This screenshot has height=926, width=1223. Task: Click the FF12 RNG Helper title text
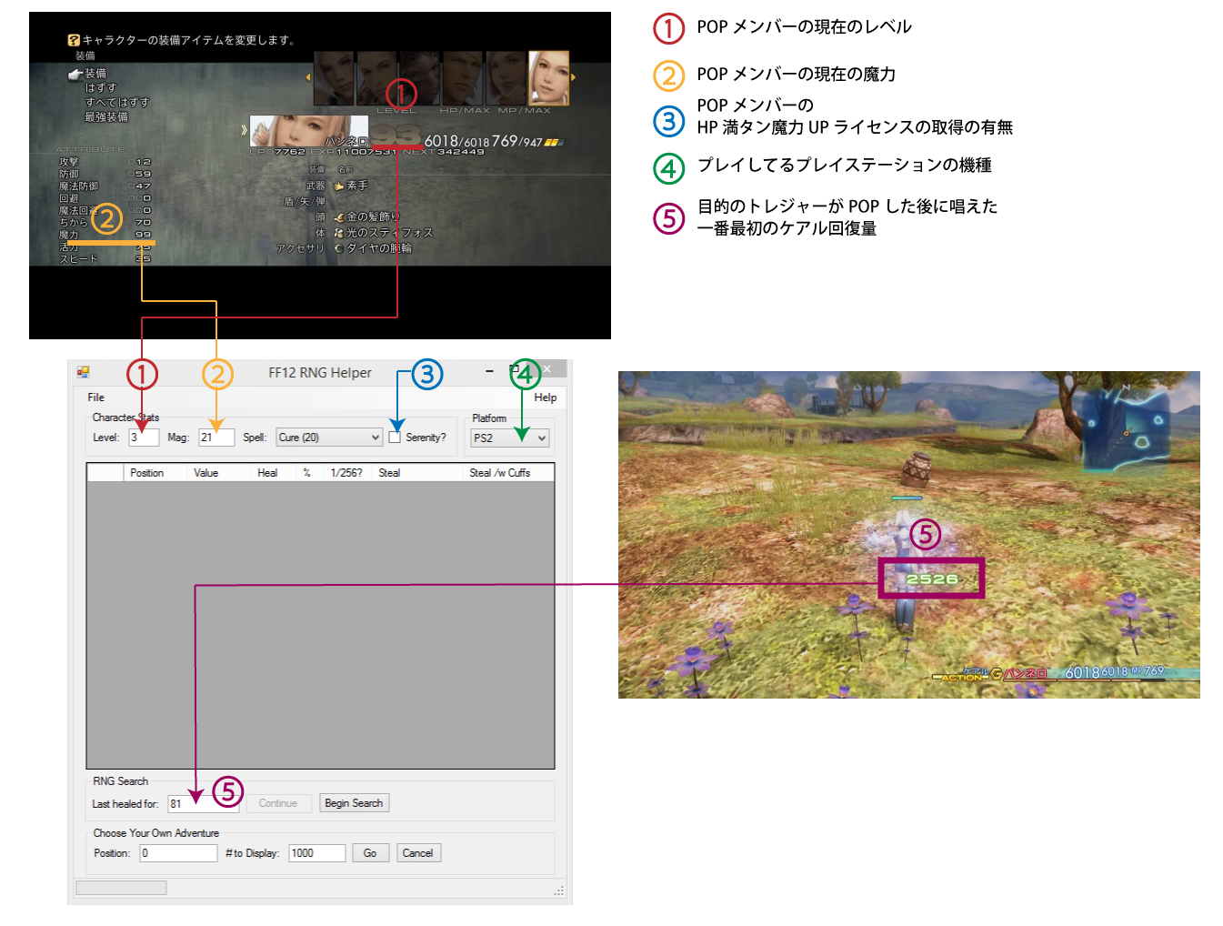[x=320, y=373]
